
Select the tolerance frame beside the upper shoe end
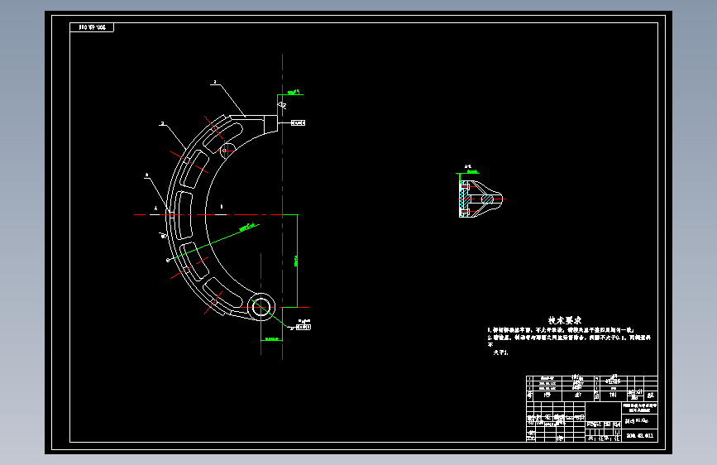point(299,122)
